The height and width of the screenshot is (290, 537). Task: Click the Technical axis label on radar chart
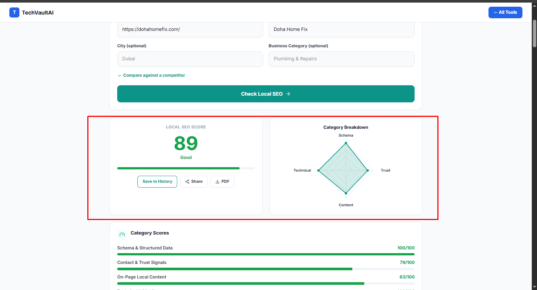pyautogui.click(x=302, y=171)
